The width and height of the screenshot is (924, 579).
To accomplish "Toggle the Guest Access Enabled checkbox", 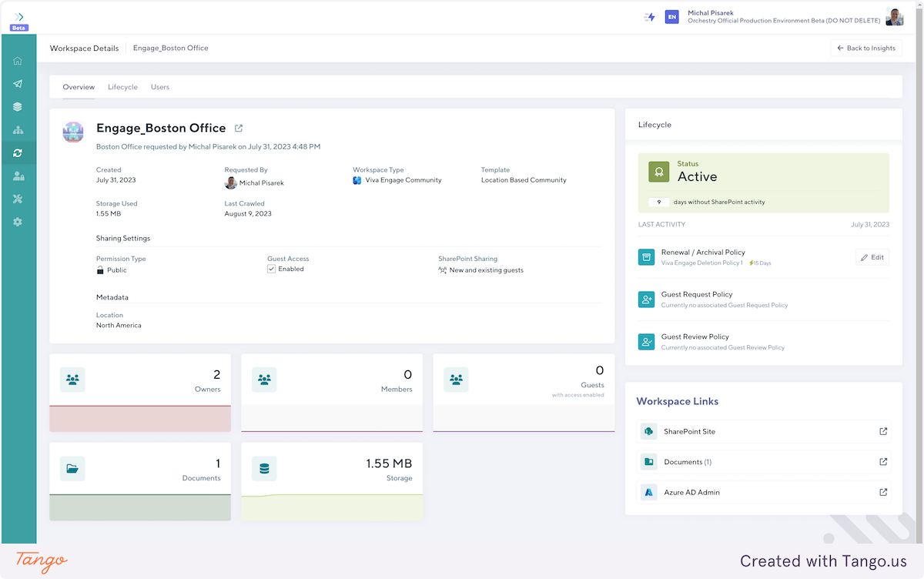I will [x=271, y=269].
